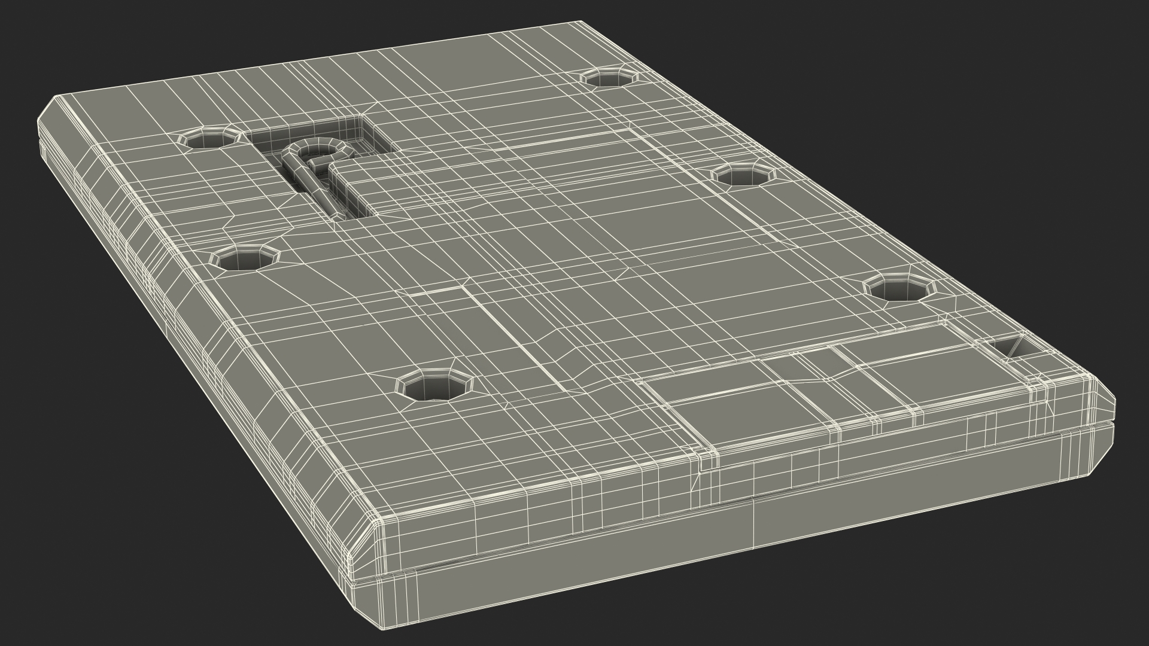Viewport: 1149px width, 646px height.
Task: Click the octagonal hole on left edge middle
Action: [245, 259]
